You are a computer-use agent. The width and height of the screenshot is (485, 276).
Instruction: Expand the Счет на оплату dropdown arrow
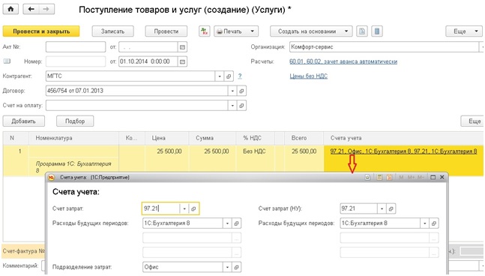coord(232,106)
